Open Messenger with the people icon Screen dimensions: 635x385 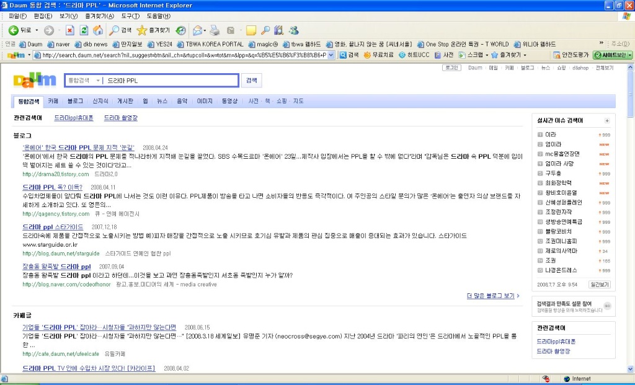[x=293, y=30]
